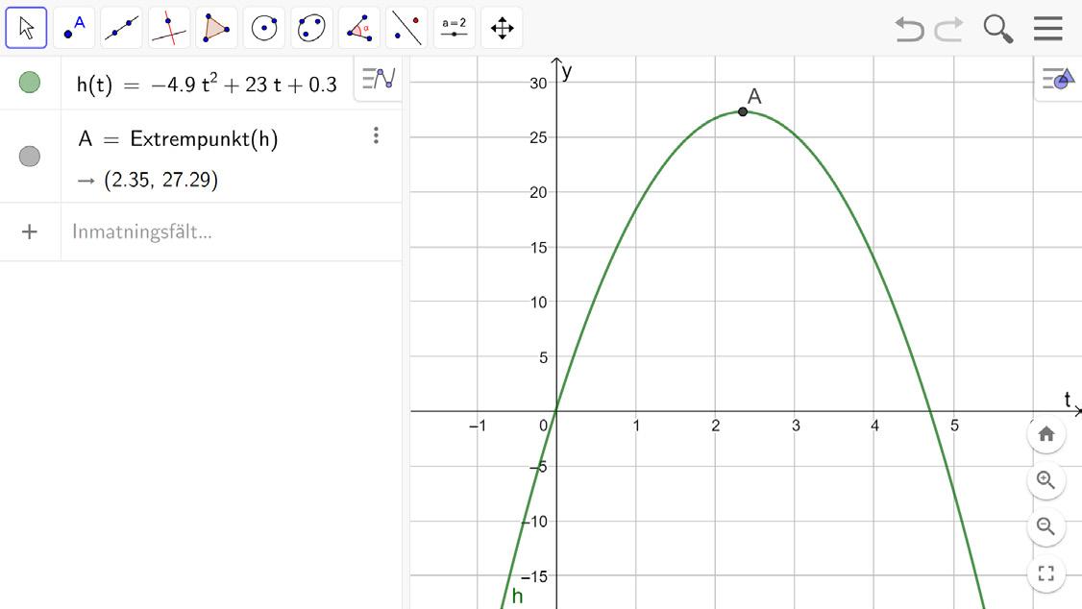Open the search magnifier
Image resolution: width=1082 pixels, height=609 pixels.
(x=997, y=29)
